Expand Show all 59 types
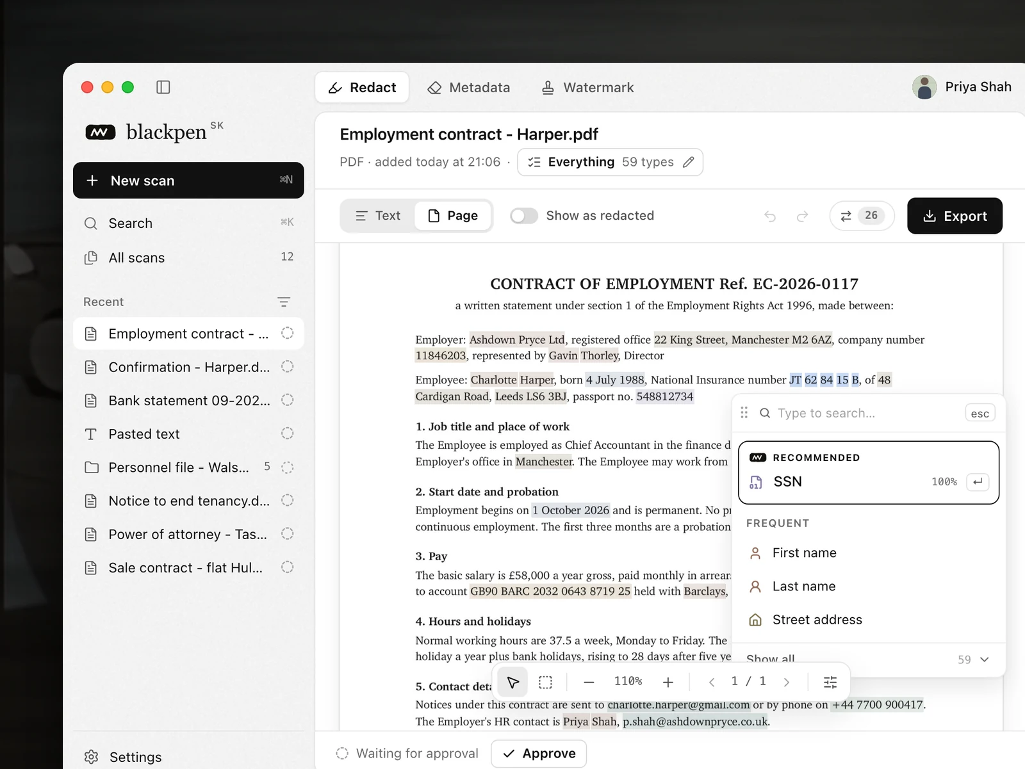 click(868, 659)
